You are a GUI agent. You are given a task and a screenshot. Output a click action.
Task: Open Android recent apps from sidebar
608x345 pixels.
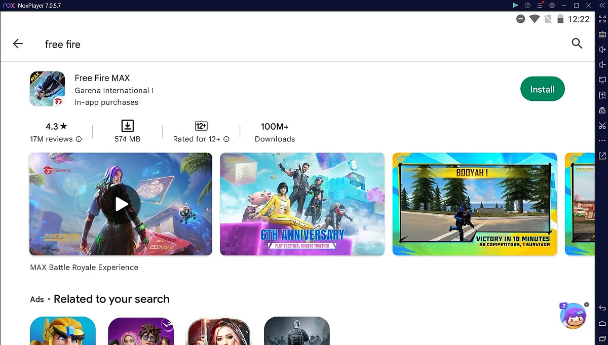pyautogui.click(x=602, y=338)
